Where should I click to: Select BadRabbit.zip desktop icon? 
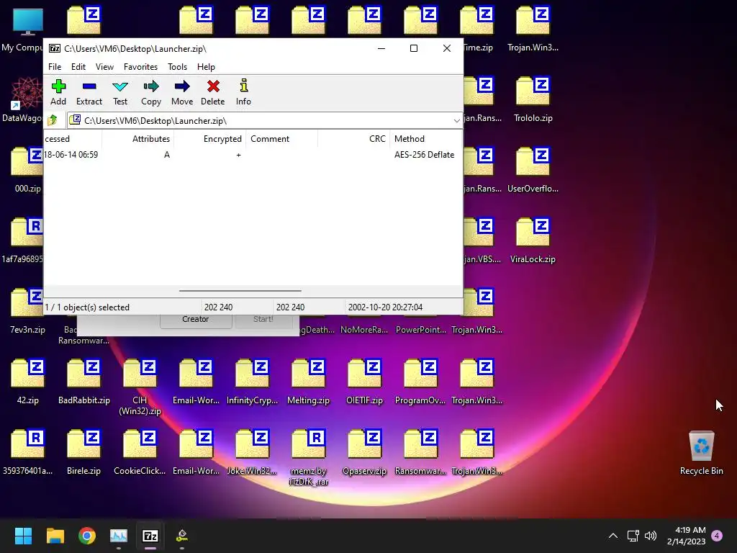click(83, 382)
